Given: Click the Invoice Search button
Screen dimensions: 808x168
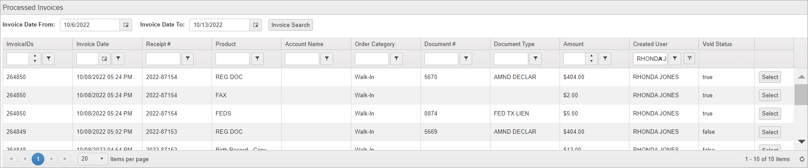Looking at the screenshot, I should click(291, 25).
